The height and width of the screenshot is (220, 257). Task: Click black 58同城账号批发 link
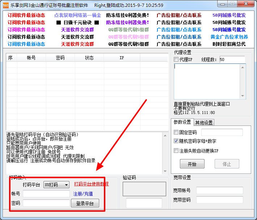coord(229,22)
